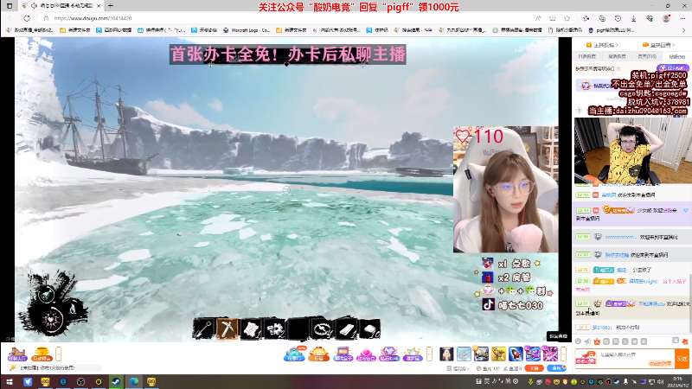The width and height of the screenshot is (692, 389).
Task: Select the rocket gift
Action: (x=516, y=354)
